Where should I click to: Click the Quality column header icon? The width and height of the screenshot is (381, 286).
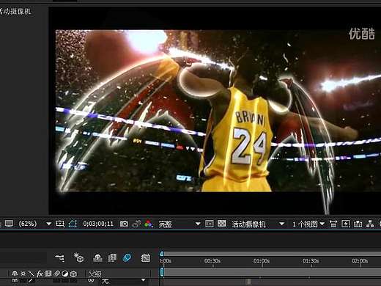[31, 274]
